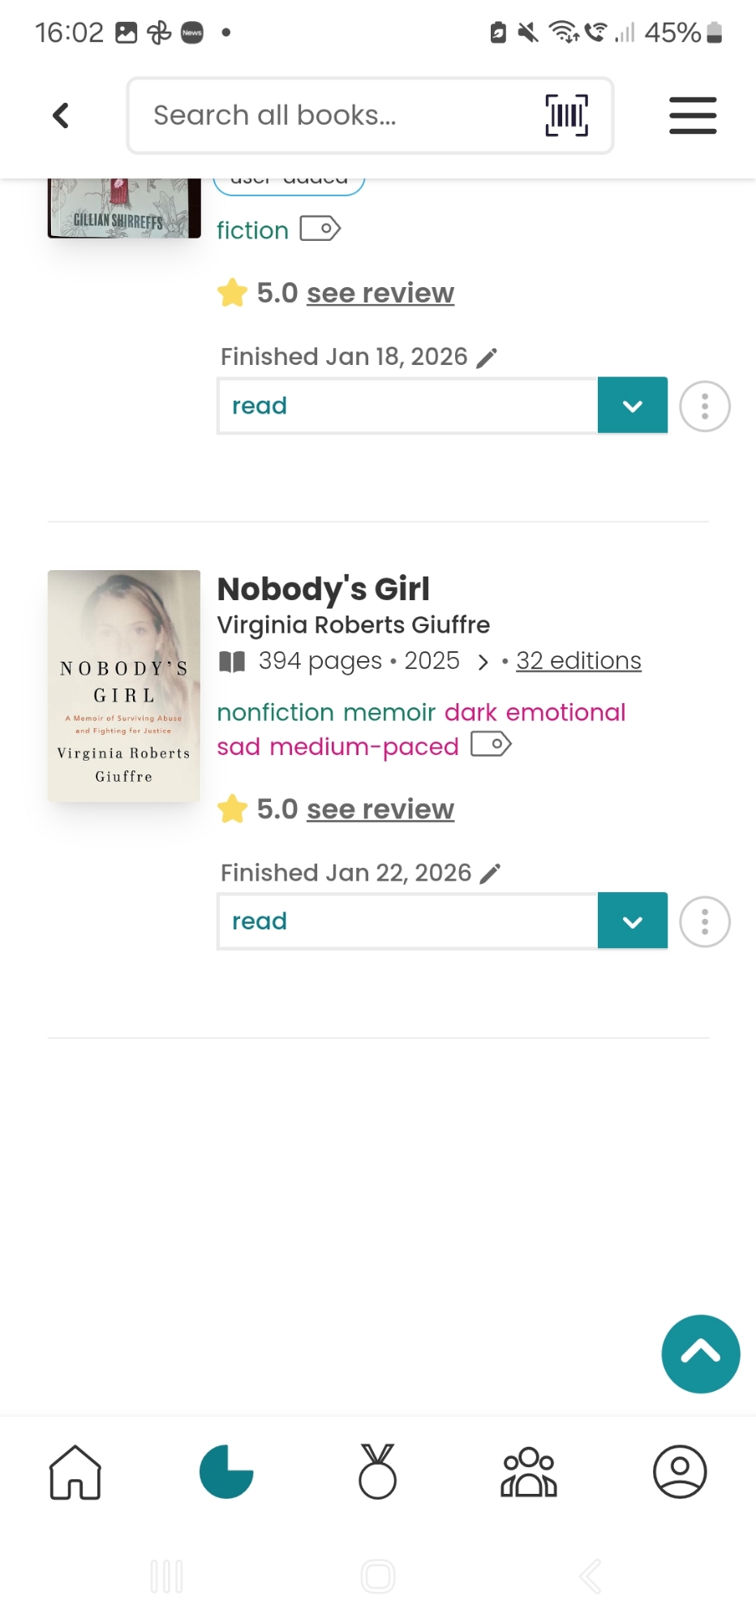This screenshot has width=756, height=1622.
Task: Expand the read status dropdown for Nobody's Girl
Action: click(632, 921)
